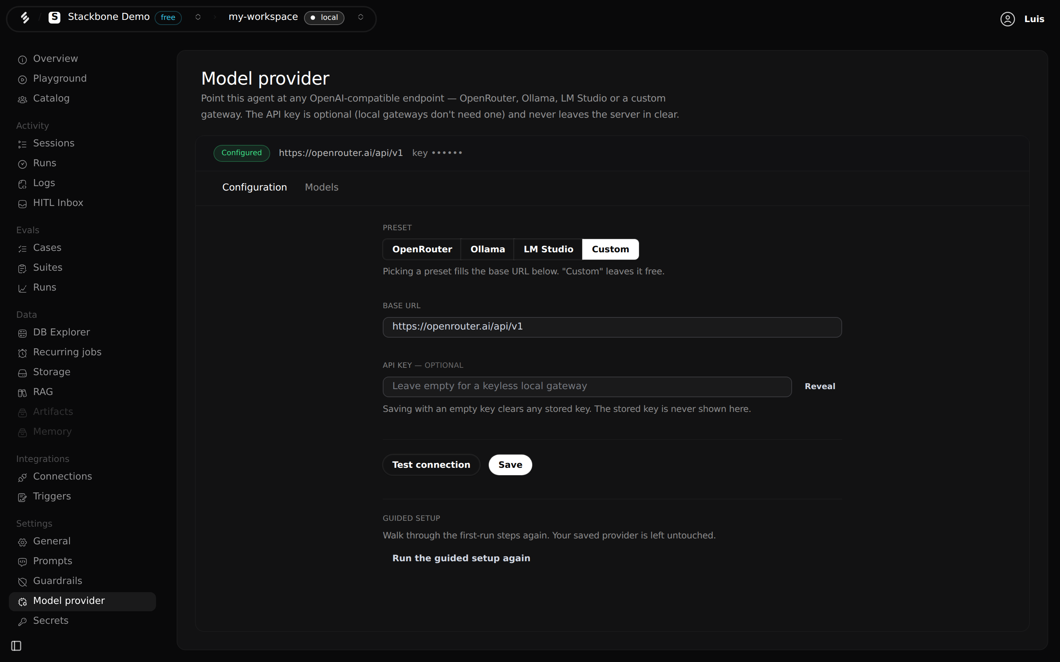
Task: Focus the Base URL input field
Action: point(612,327)
